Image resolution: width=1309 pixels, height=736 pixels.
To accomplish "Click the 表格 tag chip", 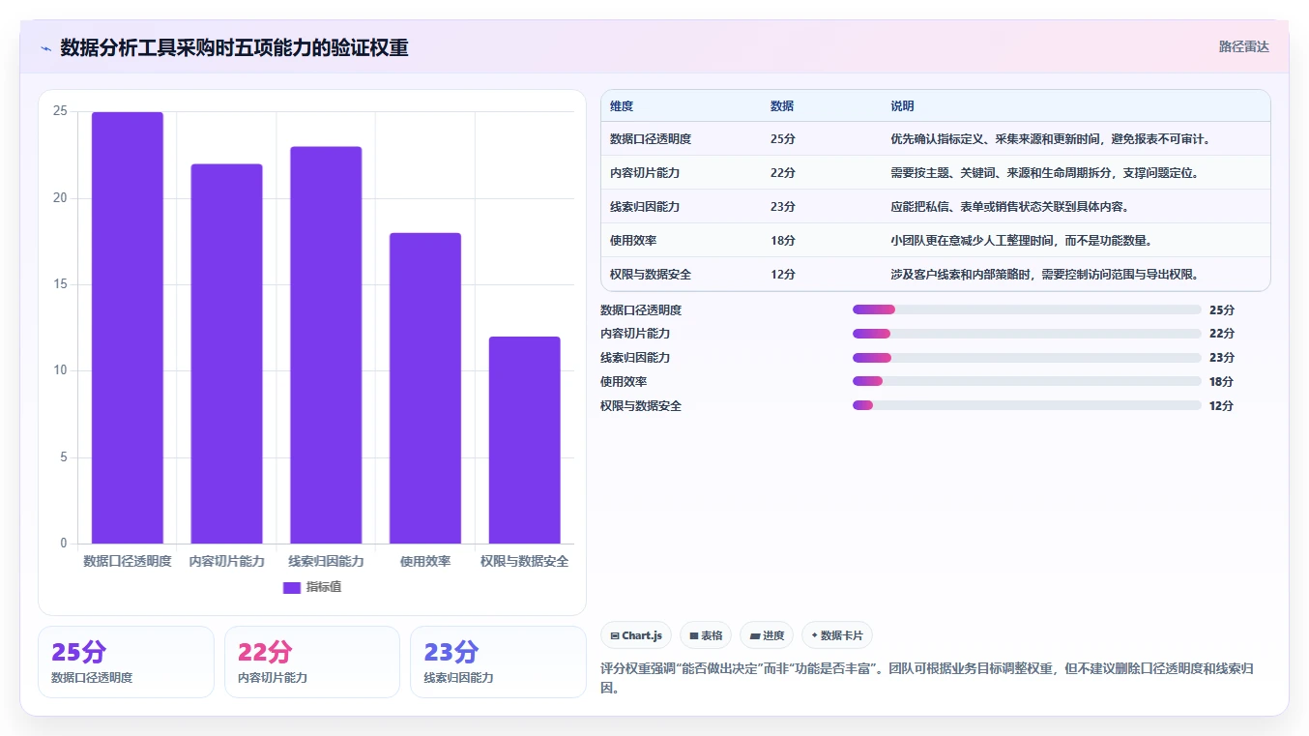I will point(706,635).
